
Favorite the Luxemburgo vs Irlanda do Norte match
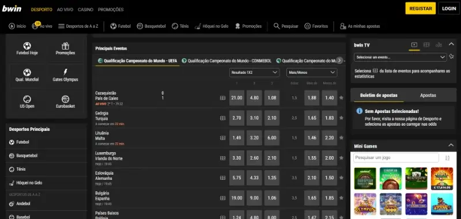point(341,158)
